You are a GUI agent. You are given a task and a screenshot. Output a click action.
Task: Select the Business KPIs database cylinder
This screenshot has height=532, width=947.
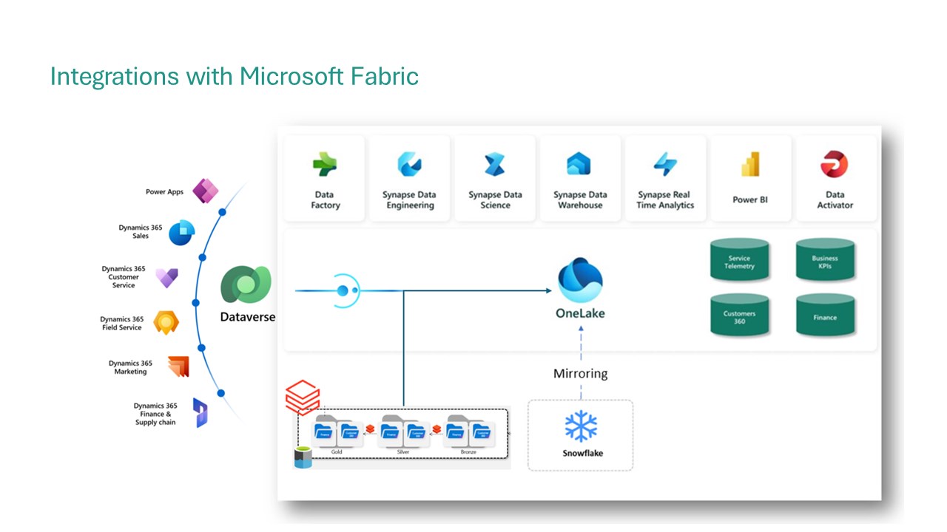(825, 260)
